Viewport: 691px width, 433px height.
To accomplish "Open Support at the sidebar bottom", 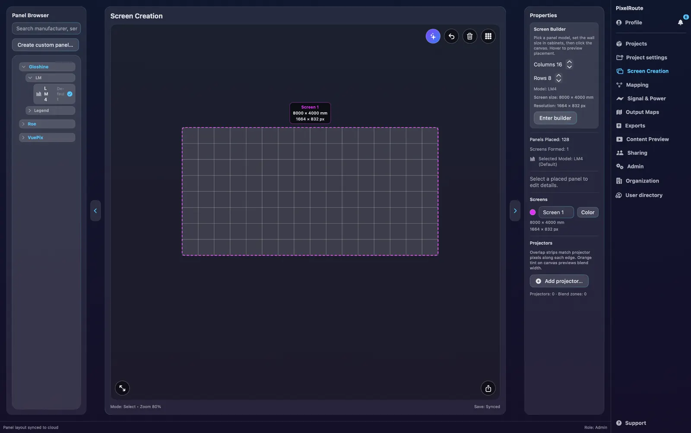I will click(x=631, y=423).
